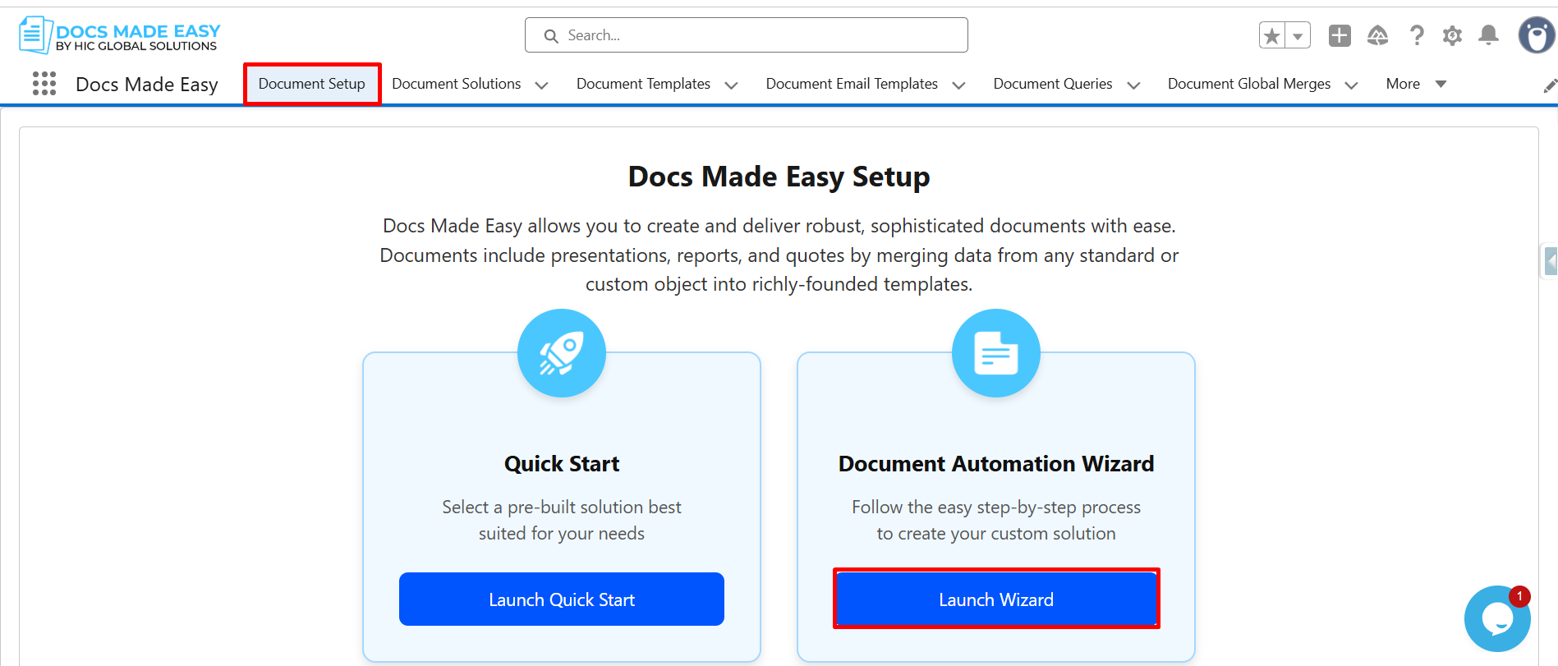The image size is (1558, 666).
Task: Open the More navigation dropdown
Action: tap(1416, 84)
